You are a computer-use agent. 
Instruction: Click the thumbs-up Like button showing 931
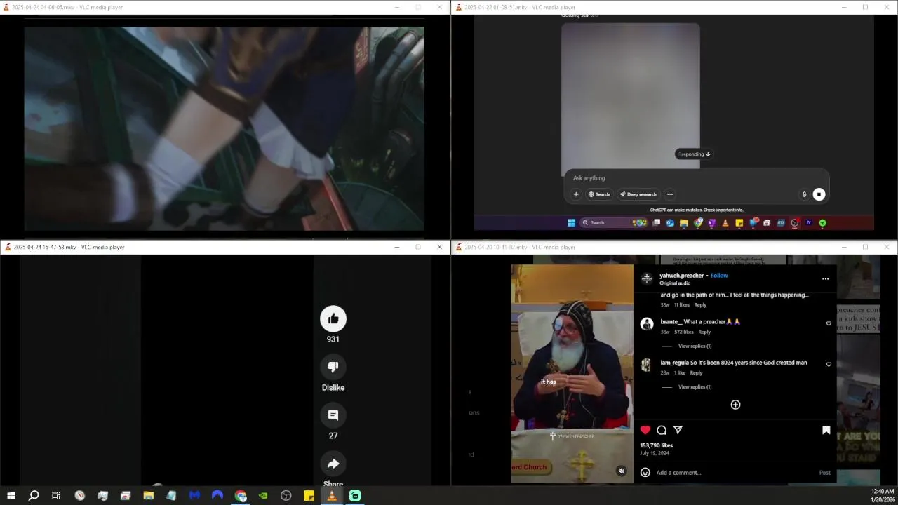tap(333, 319)
